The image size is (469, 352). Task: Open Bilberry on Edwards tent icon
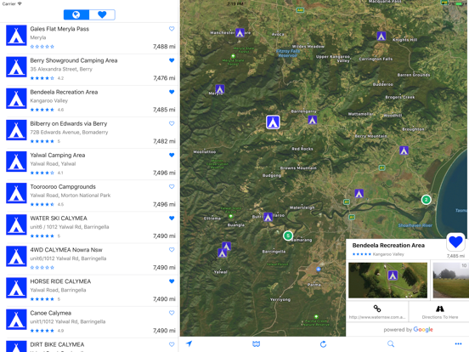16,130
